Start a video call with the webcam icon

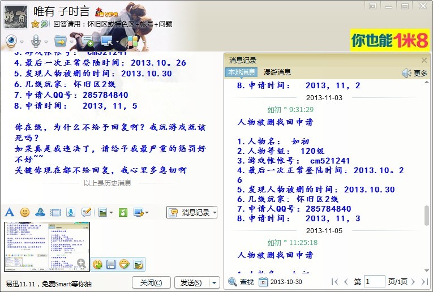[x=11, y=41]
